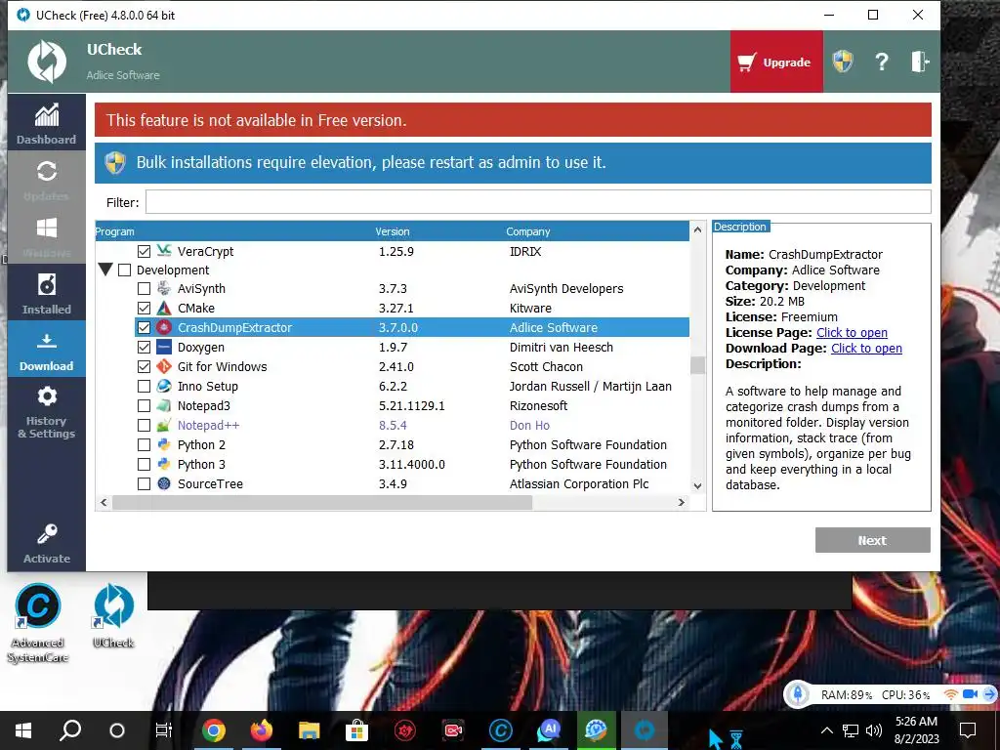This screenshot has width=1000, height=750.
Task: Open Google Chrome from taskbar
Action: click(x=214, y=730)
